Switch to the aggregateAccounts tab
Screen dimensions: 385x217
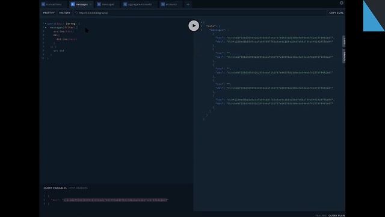tap(138, 4)
